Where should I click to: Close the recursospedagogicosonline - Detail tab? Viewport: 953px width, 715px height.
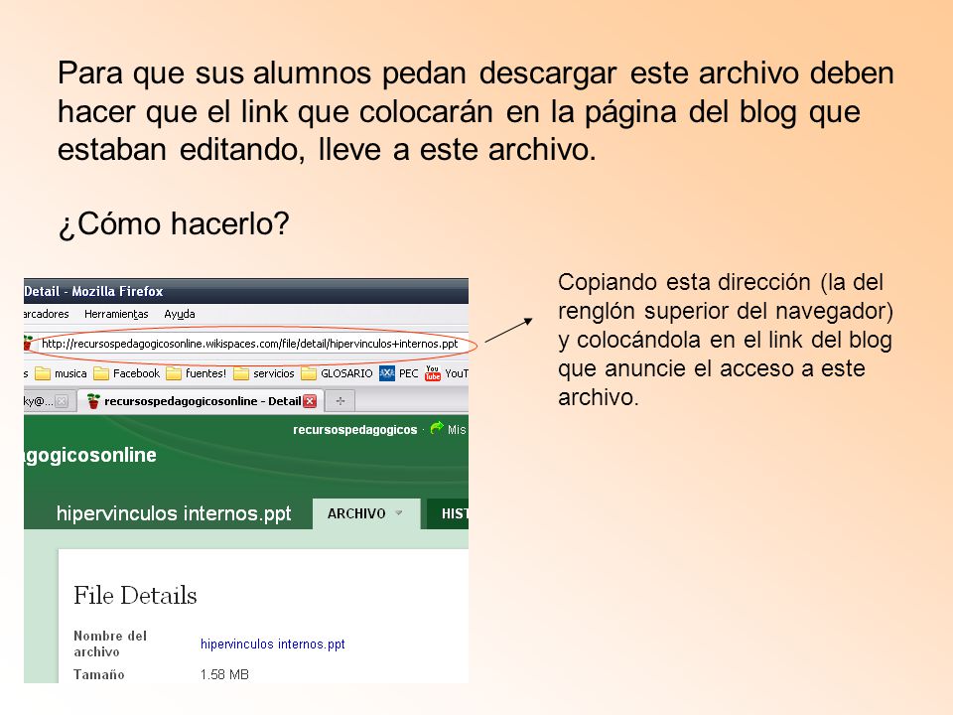[x=310, y=401]
